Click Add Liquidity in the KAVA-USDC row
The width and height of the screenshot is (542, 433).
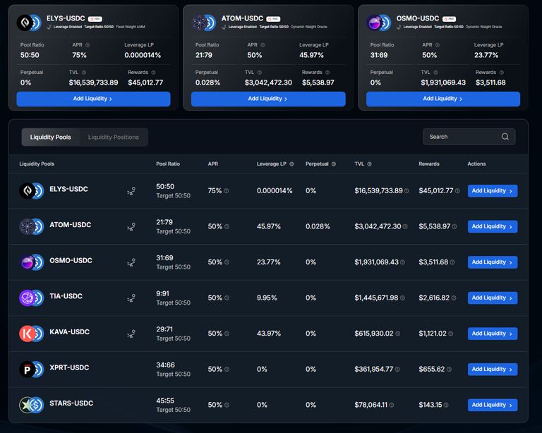[x=492, y=334]
